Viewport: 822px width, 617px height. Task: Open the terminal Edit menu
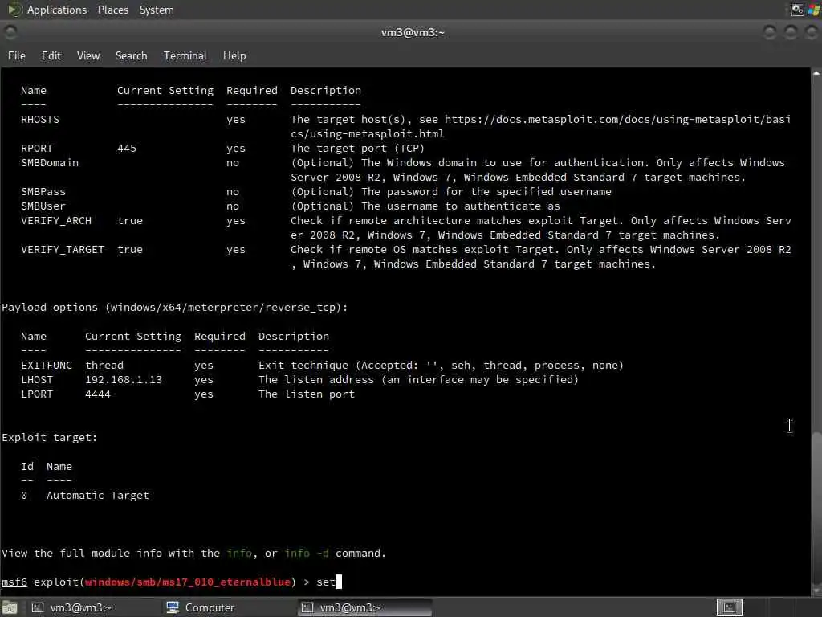(51, 55)
